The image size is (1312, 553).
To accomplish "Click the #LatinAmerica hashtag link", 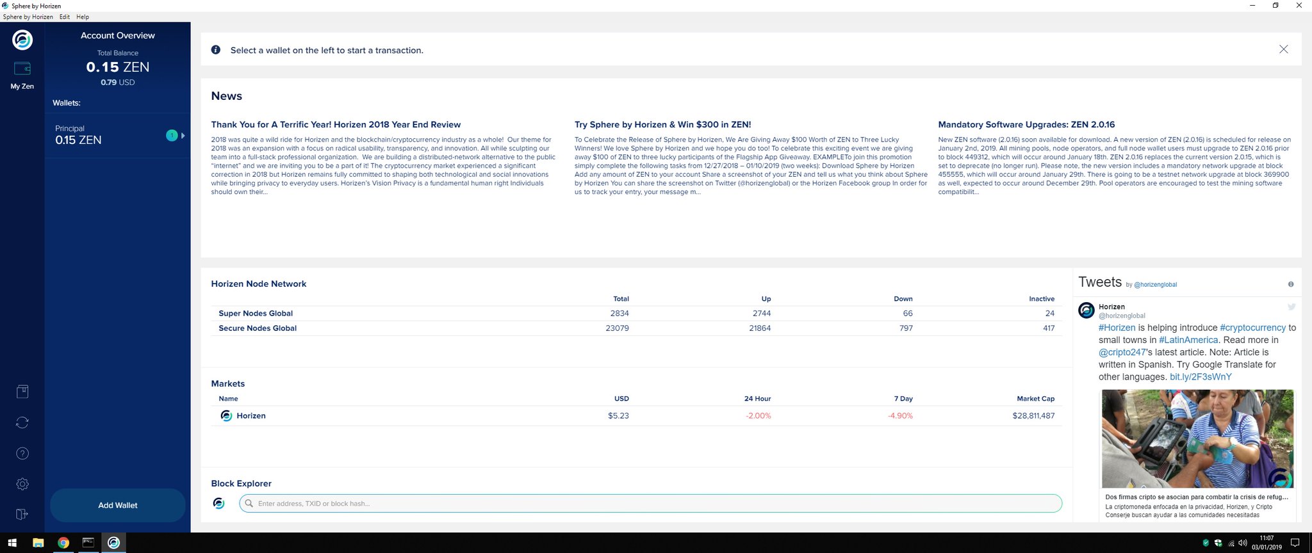I will [x=1189, y=340].
